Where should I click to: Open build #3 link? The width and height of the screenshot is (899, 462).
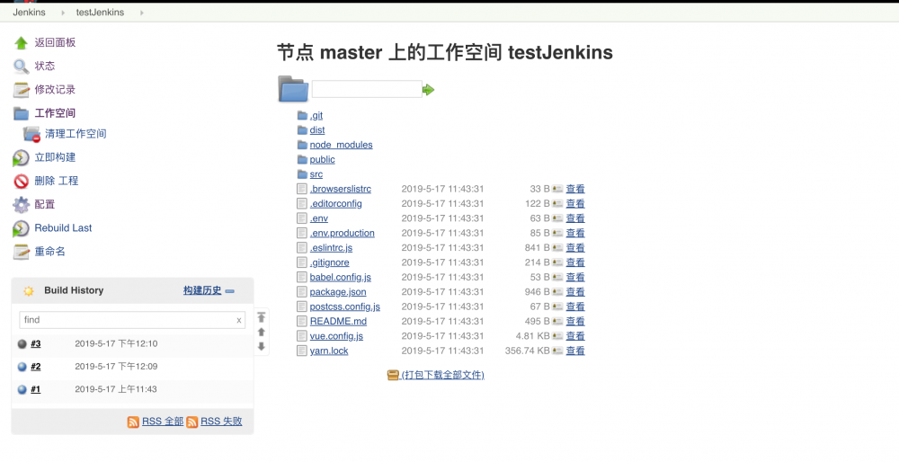[36, 344]
